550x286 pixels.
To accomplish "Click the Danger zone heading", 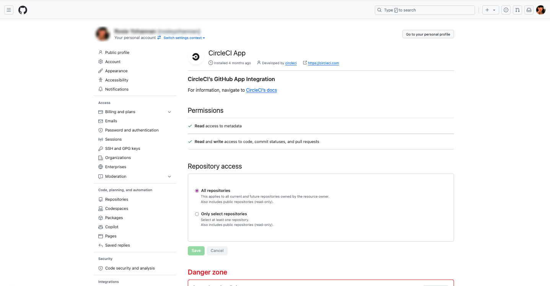I will point(207,272).
